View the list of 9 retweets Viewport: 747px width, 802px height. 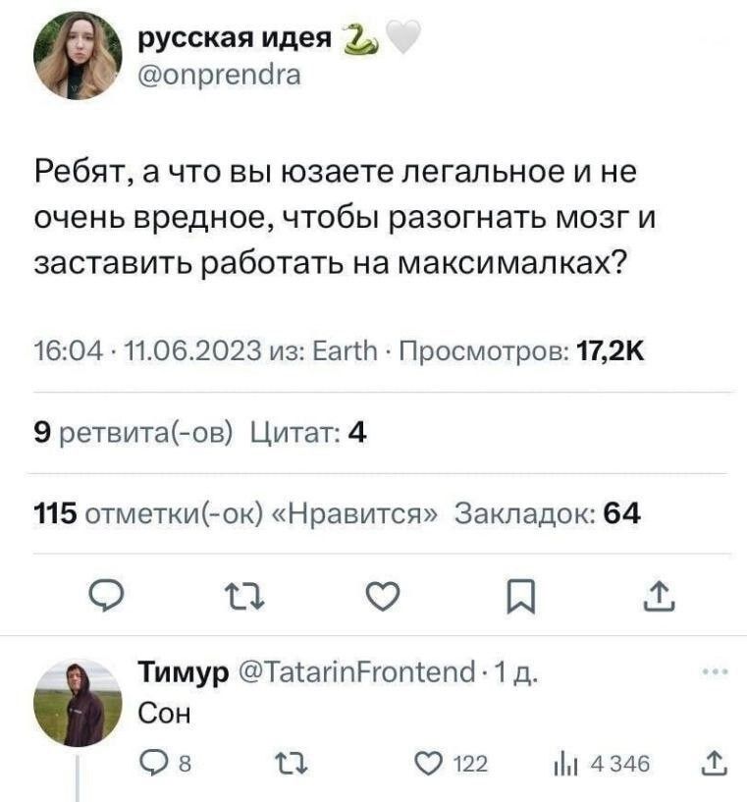point(133,431)
